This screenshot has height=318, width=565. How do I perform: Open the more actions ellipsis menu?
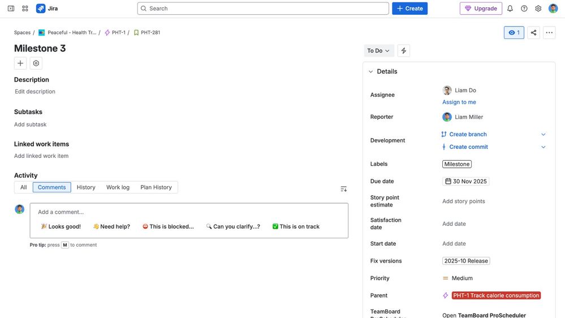[549, 32]
